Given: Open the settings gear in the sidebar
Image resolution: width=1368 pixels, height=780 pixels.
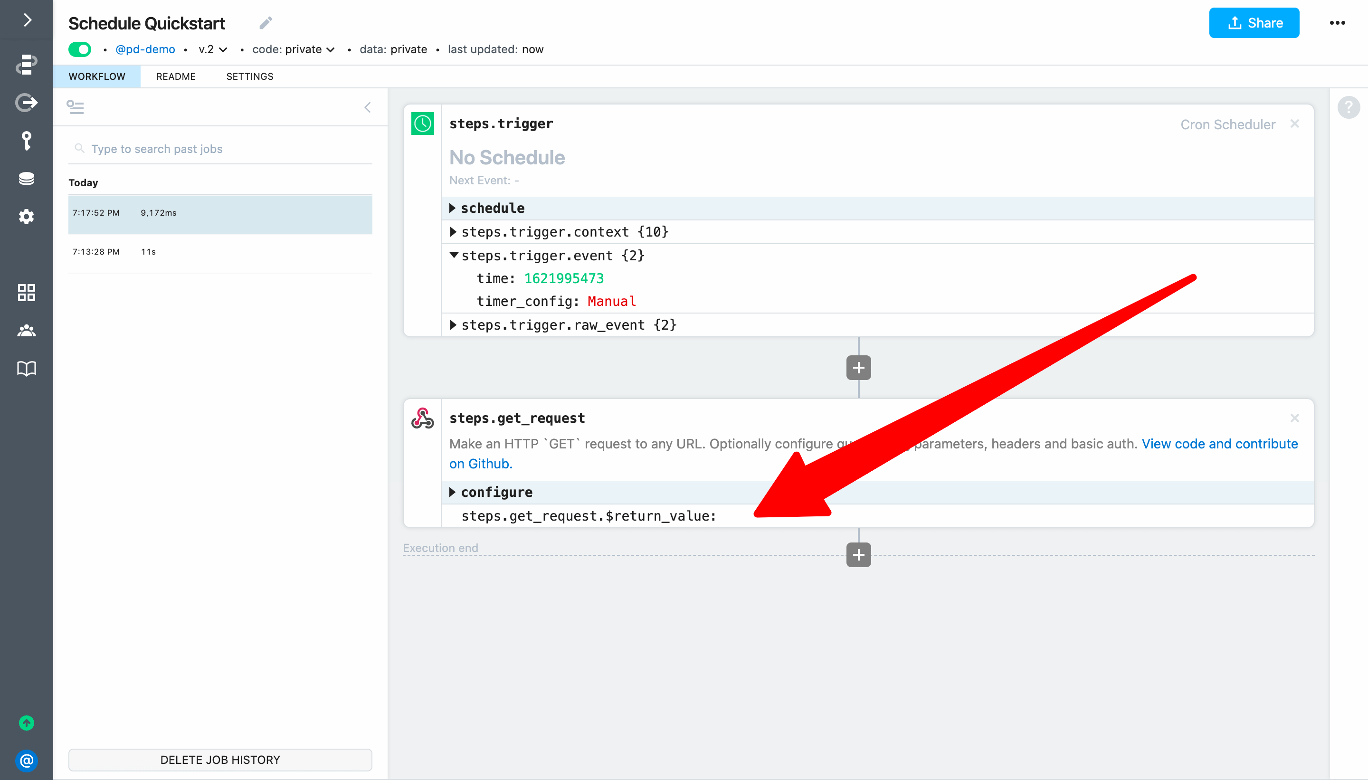Looking at the screenshot, I should click(x=26, y=217).
